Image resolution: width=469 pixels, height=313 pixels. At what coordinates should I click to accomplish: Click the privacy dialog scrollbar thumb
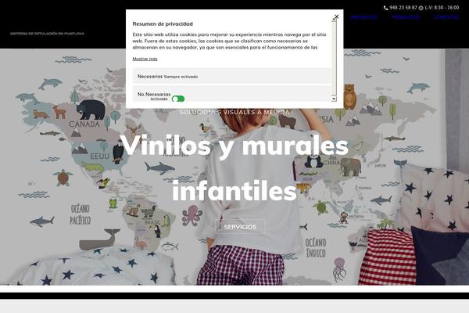point(334,57)
